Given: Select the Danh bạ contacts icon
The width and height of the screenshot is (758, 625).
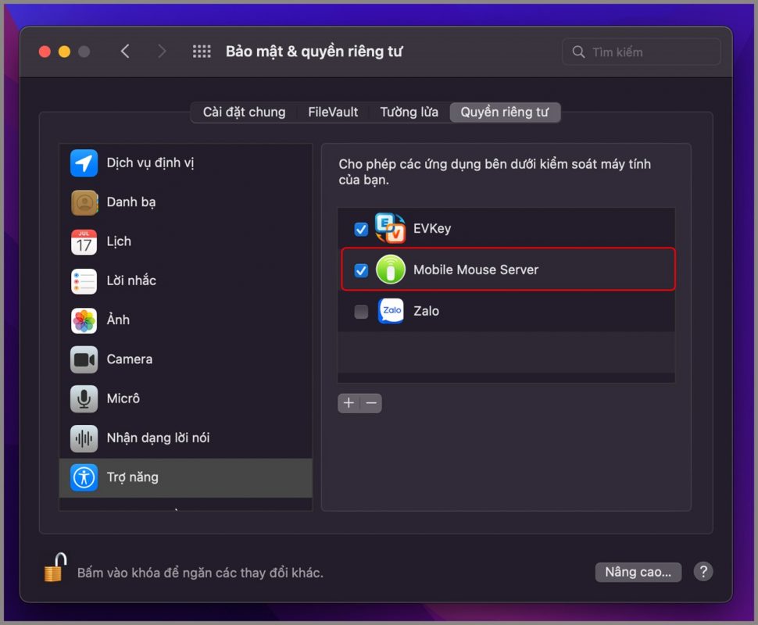Looking at the screenshot, I should click(84, 202).
